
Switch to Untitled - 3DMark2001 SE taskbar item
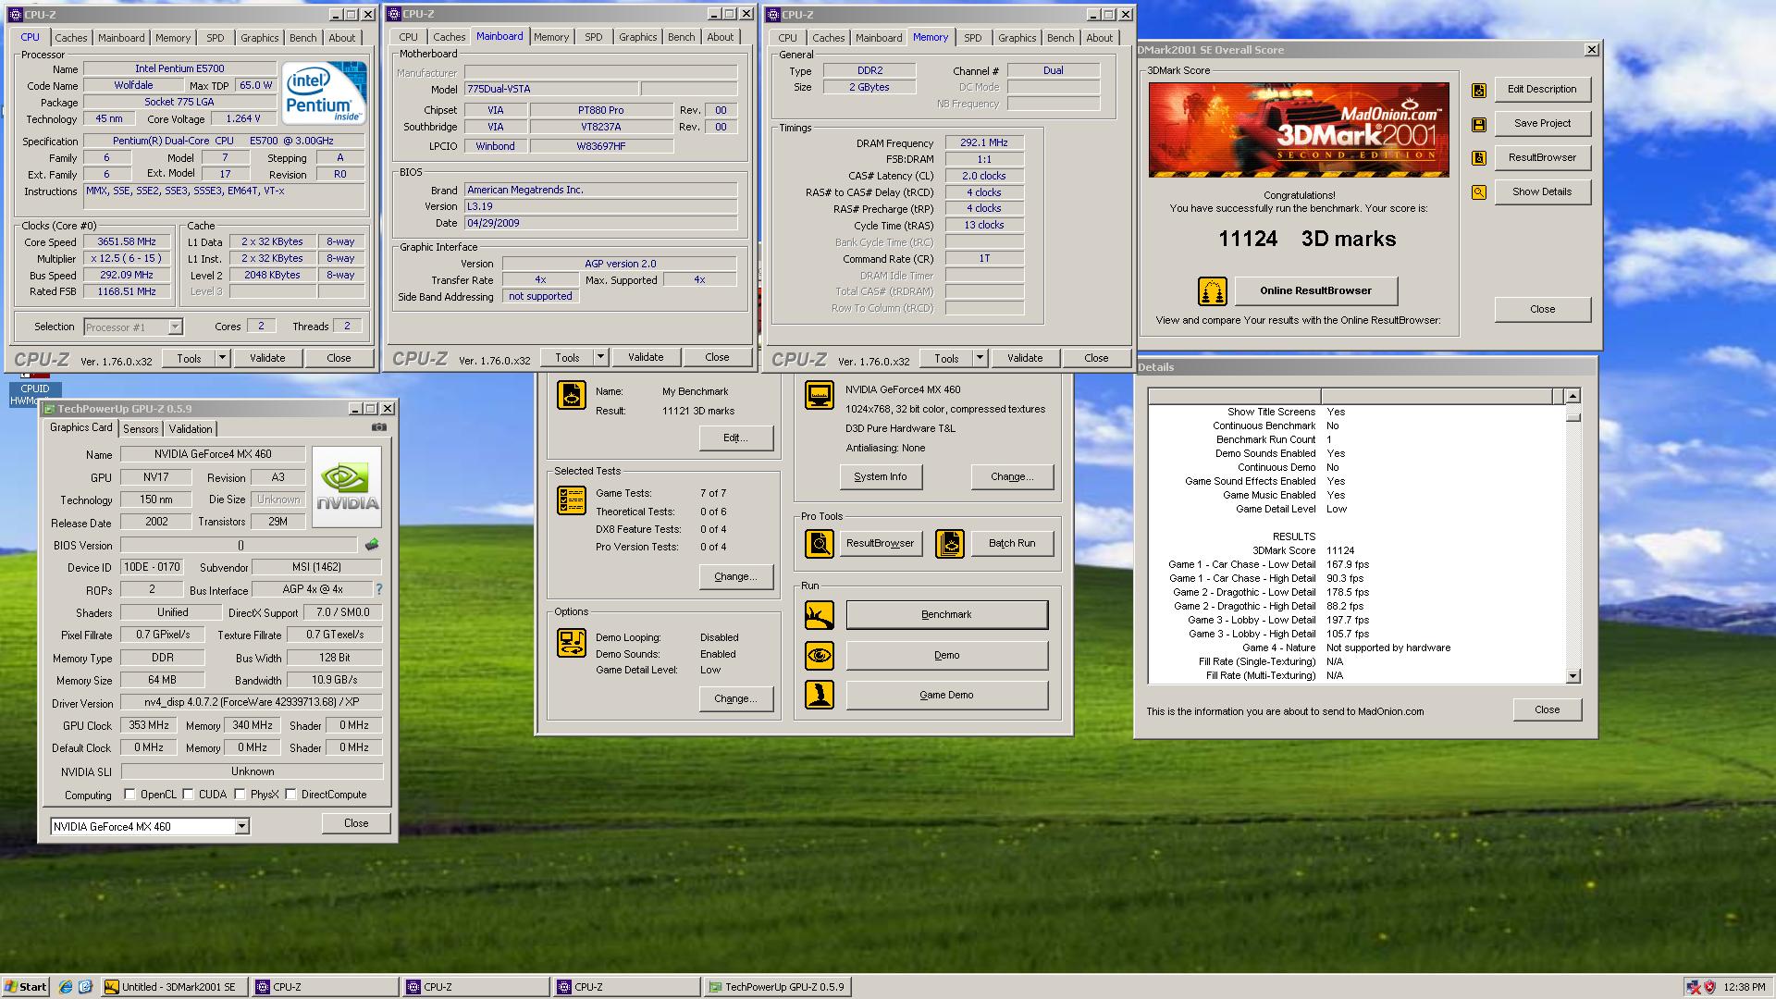coord(174,987)
